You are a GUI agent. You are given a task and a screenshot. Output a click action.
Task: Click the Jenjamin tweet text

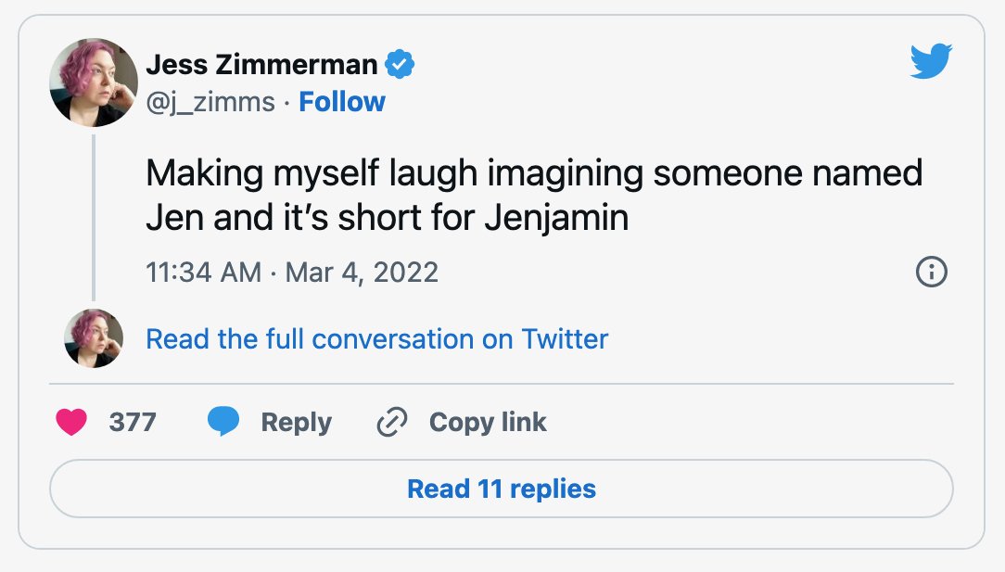tap(534, 195)
